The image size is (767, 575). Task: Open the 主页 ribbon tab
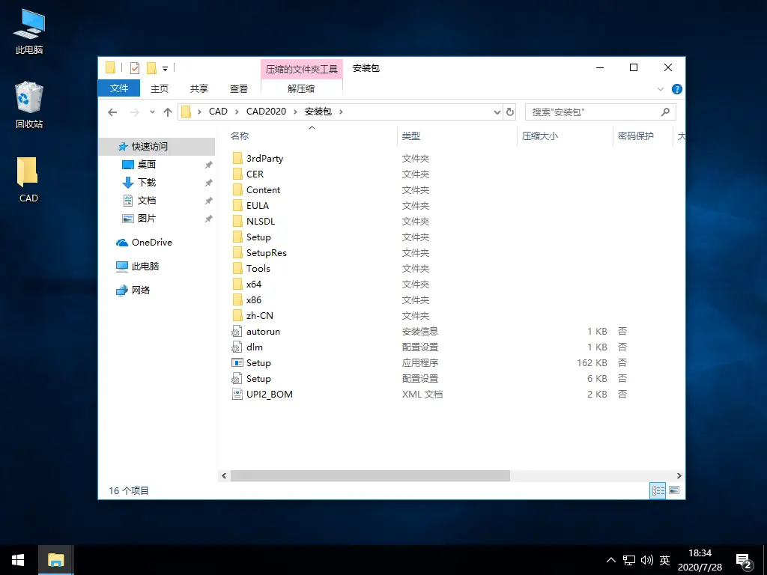[x=160, y=88]
